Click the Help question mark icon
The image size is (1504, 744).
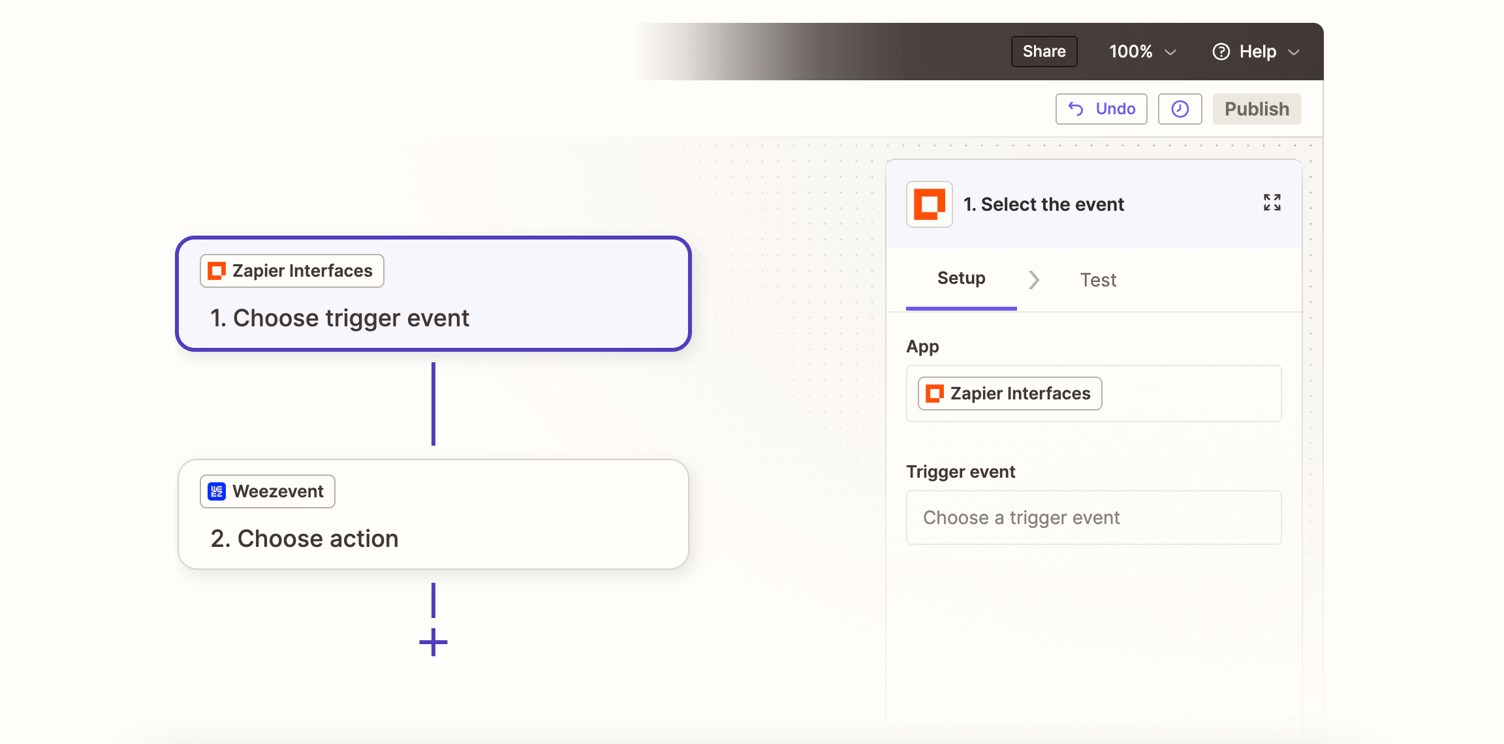pos(1221,52)
